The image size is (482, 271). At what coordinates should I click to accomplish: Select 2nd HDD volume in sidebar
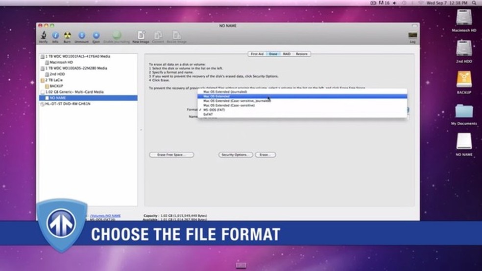click(x=89, y=74)
